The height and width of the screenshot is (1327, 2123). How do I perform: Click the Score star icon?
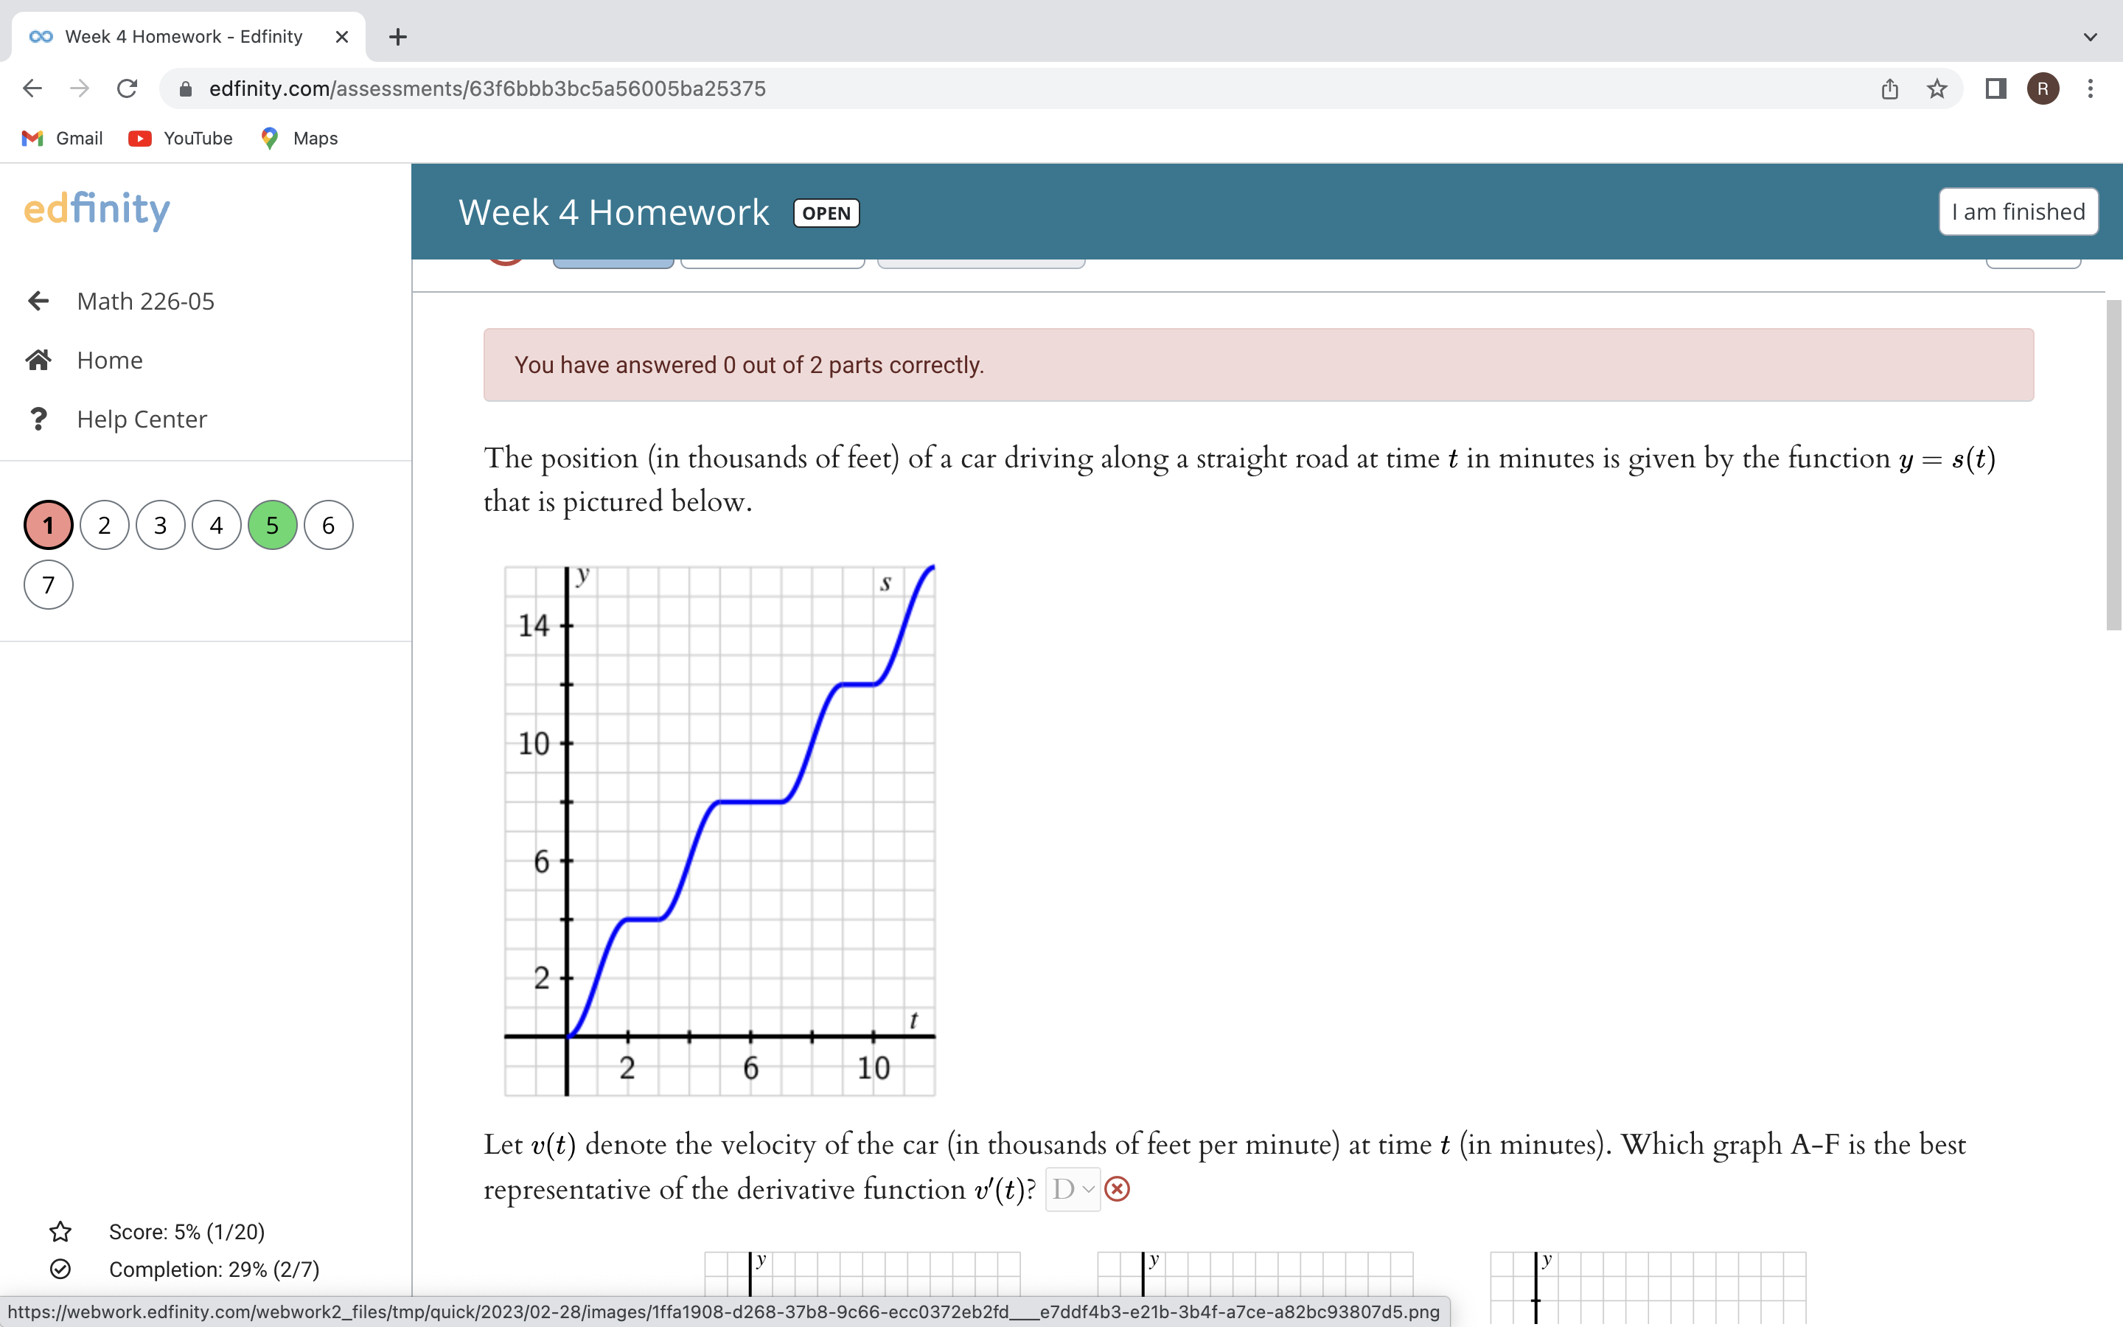tap(60, 1231)
